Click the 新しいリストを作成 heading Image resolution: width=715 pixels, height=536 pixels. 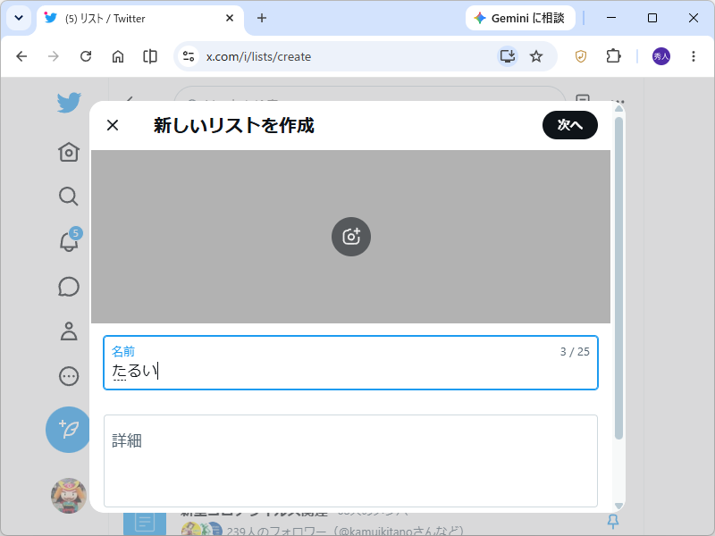[x=234, y=125]
